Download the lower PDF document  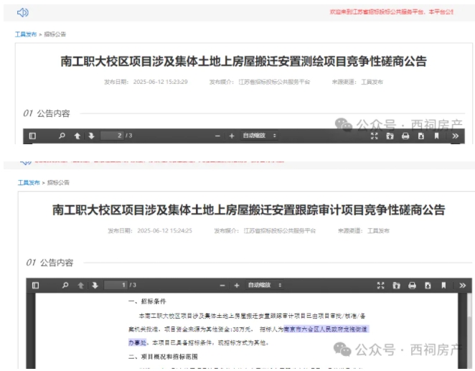point(428,285)
